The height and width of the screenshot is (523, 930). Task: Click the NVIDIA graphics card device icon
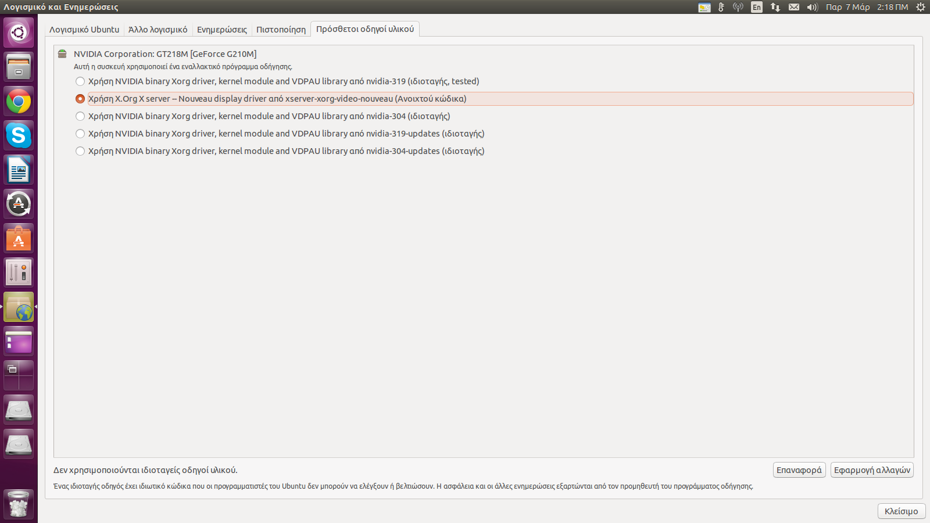tap(62, 54)
